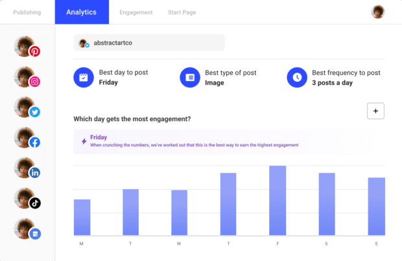Click the Friday bar in the chart
Viewport: 402px width, 261px height.
(x=278, y=201)
